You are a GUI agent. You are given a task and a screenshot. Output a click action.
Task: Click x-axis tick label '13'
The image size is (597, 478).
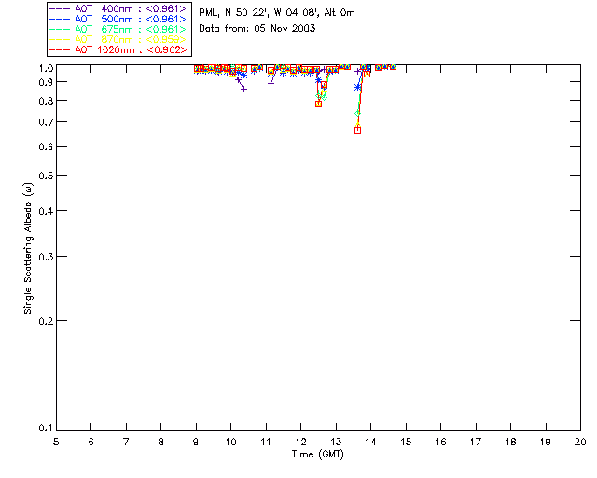(336, 442)
